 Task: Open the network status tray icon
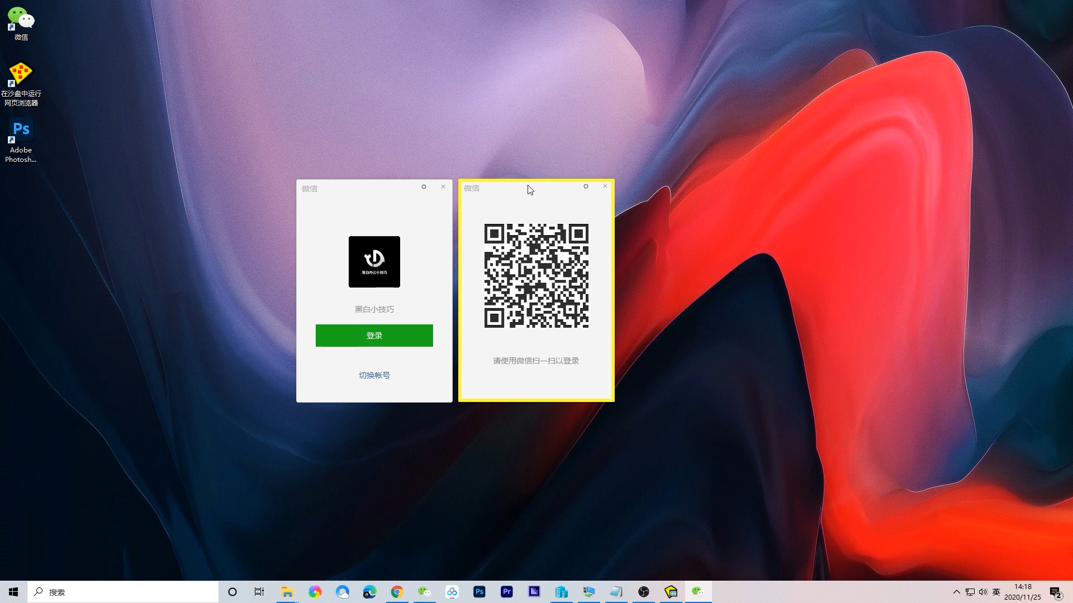pyautogui.click(x=970, y=592)
